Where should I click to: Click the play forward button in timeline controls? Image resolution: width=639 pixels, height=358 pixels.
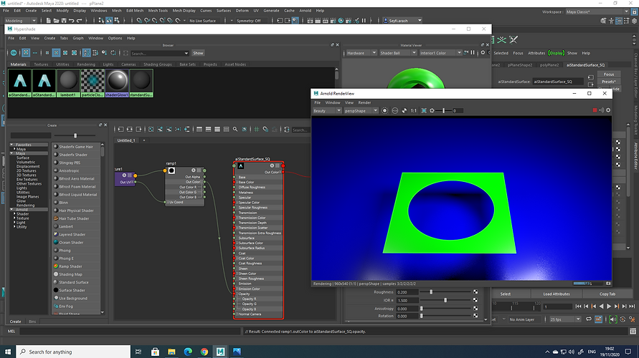tap(609, 306)
